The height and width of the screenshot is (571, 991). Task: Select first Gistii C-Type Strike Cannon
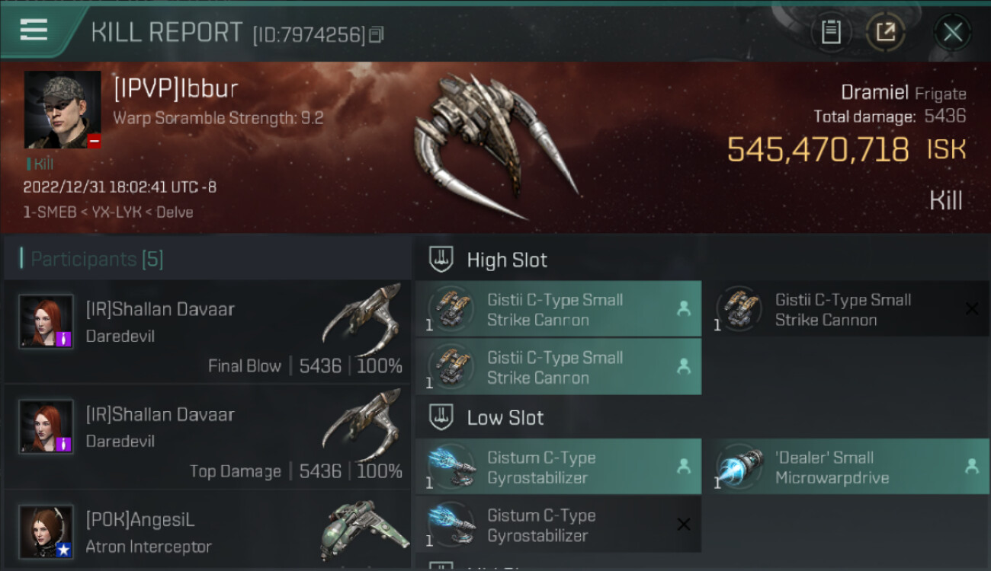(558, 309)
